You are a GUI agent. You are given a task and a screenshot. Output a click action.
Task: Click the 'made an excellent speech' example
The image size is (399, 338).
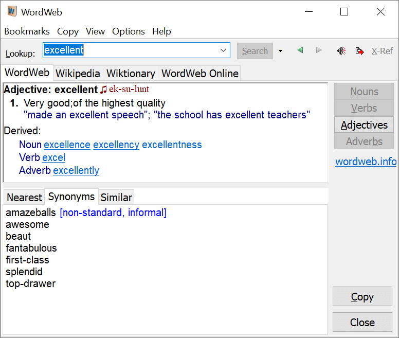(x=85, y=115)
